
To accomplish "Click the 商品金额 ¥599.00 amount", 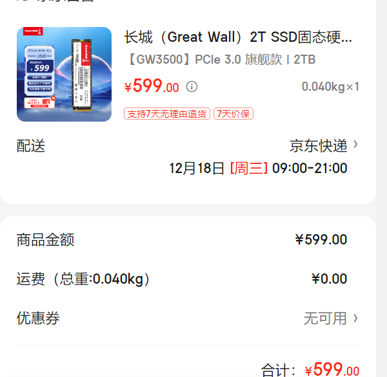I will (321, 239).
